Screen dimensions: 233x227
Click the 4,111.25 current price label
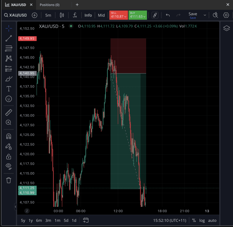point(27,188)
